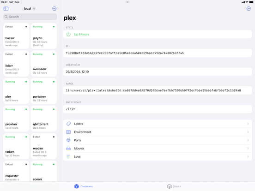Click the black status dot on readarr card
Screen dimensions: 255x191
[54, 137]
